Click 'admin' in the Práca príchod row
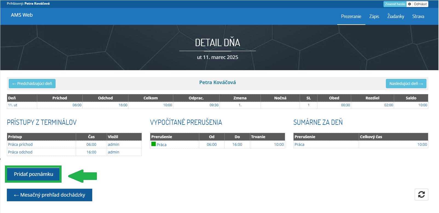Image resolution: width=439 pixels, height=213 pixels. (x=114, y=144)
